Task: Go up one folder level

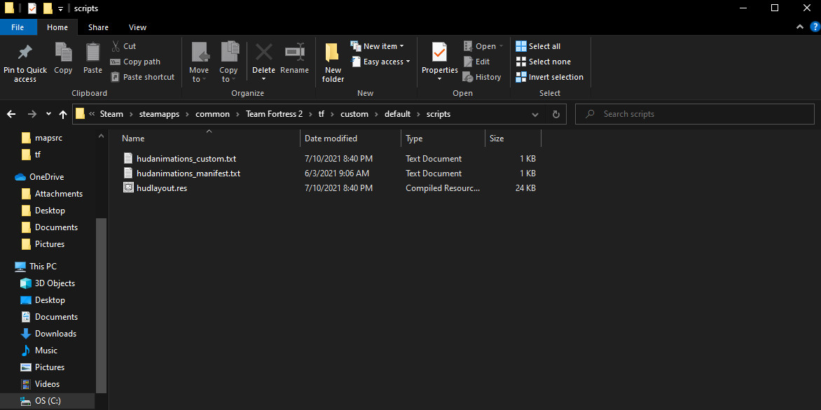Action: (x=63, y=114)
